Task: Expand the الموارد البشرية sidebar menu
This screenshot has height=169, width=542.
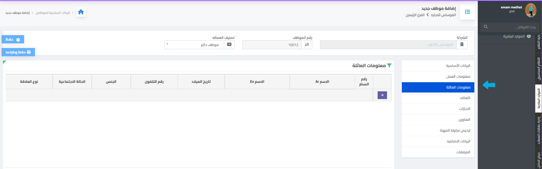Action: pos(517,36)
